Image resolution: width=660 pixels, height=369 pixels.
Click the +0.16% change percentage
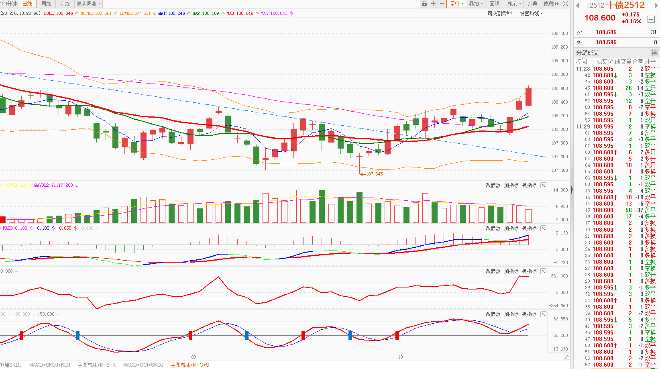(631, 21)
